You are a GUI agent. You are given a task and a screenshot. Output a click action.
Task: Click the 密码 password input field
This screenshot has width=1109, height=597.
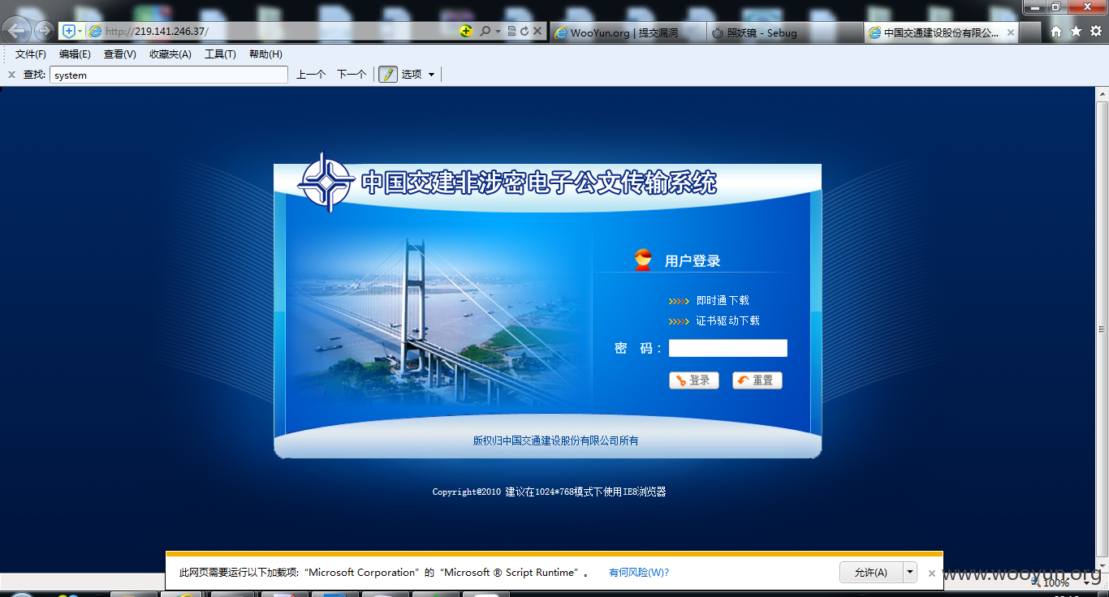728,348
